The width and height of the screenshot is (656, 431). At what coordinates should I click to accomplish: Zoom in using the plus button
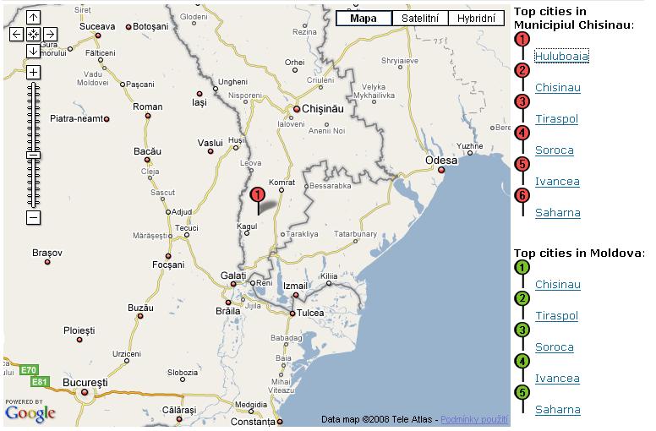click(x=33, y=73)
